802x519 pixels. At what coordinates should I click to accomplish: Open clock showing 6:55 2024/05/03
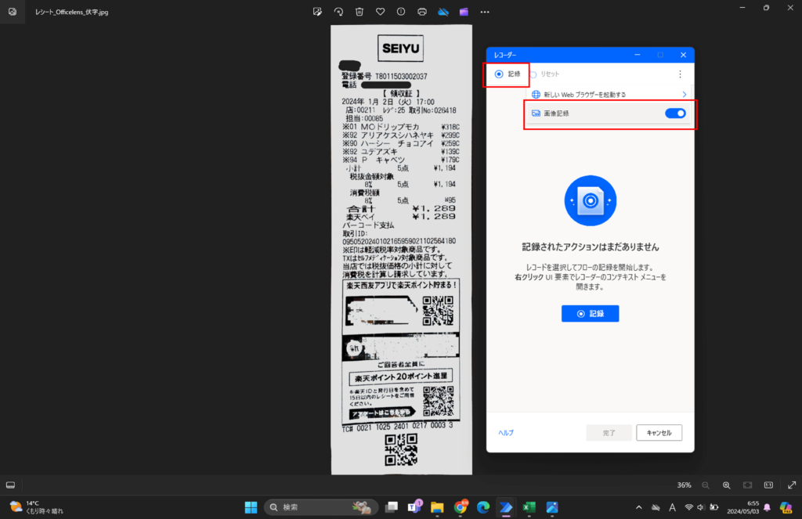click(x=742, y=507)
